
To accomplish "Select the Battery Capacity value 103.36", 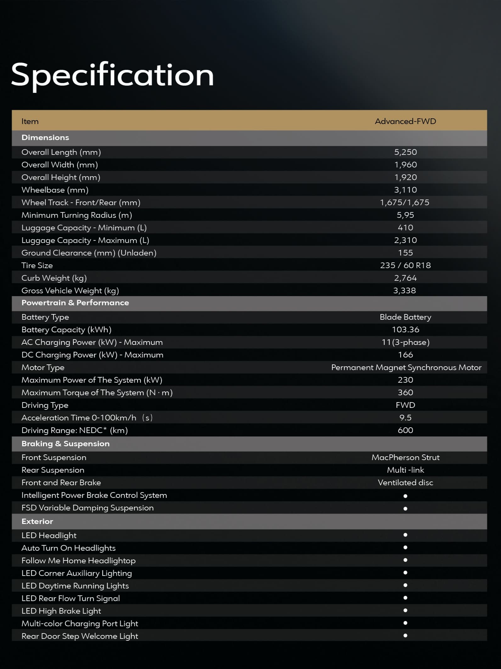I will pos(405,329).
